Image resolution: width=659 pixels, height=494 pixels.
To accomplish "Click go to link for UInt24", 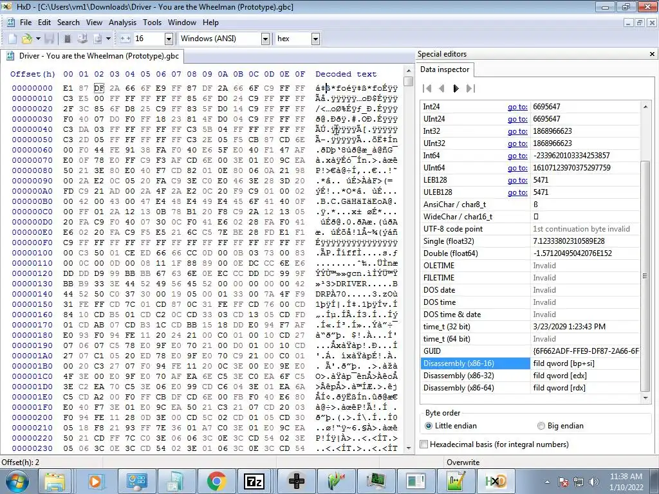I will [x=517, y=119].
